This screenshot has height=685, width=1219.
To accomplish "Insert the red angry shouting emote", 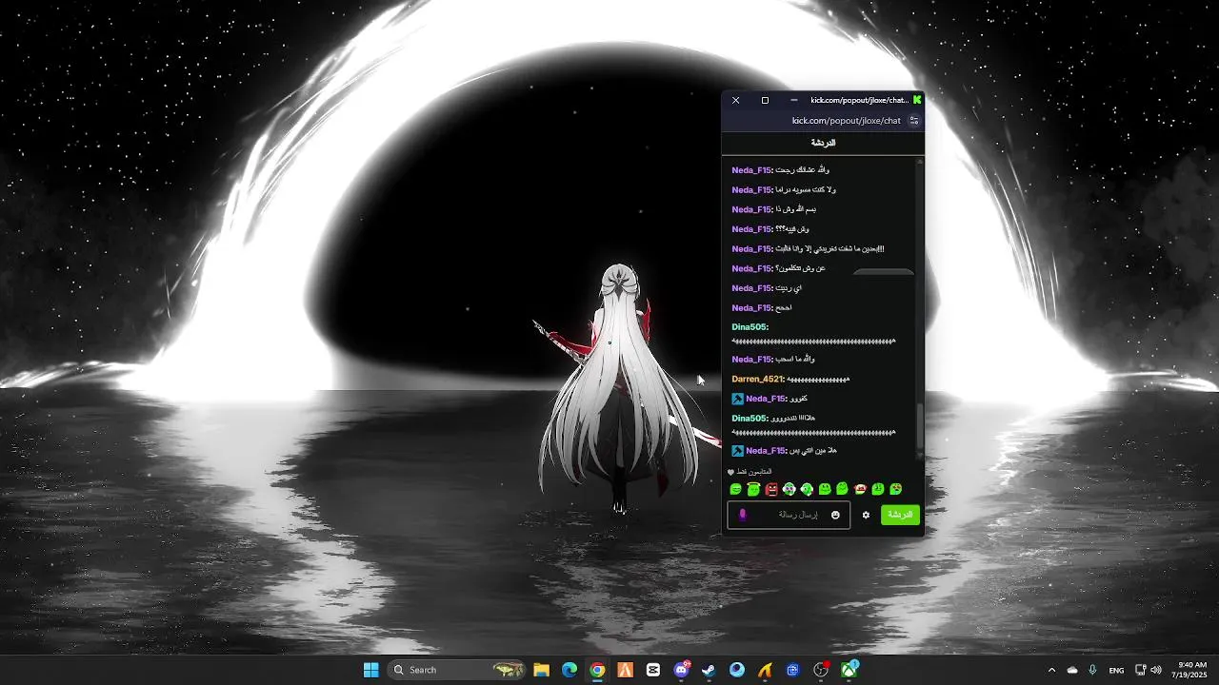I will 771,489.
